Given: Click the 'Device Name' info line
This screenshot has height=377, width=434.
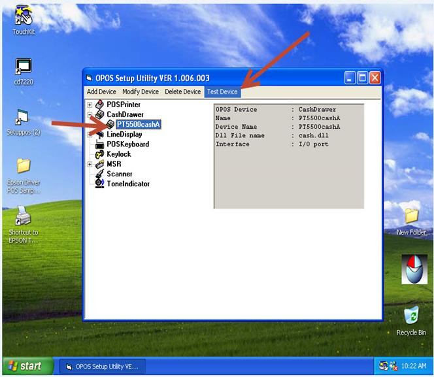Looking at the screenshot, I should click(278, 127).
